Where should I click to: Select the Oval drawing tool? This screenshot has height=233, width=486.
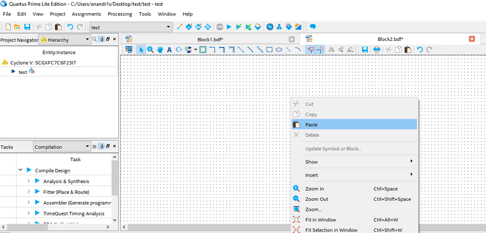click(x=279, y=50)
